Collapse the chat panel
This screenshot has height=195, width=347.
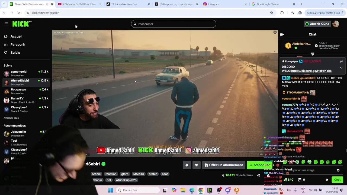point(282,34)
